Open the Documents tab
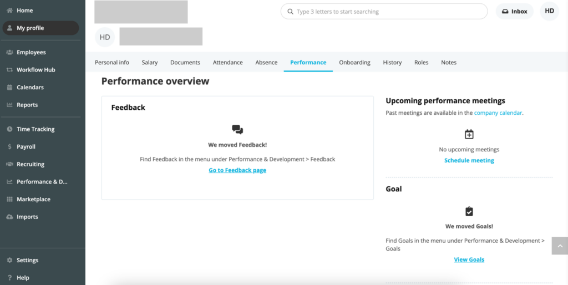568x285 pixels. [x=185, y=62]
